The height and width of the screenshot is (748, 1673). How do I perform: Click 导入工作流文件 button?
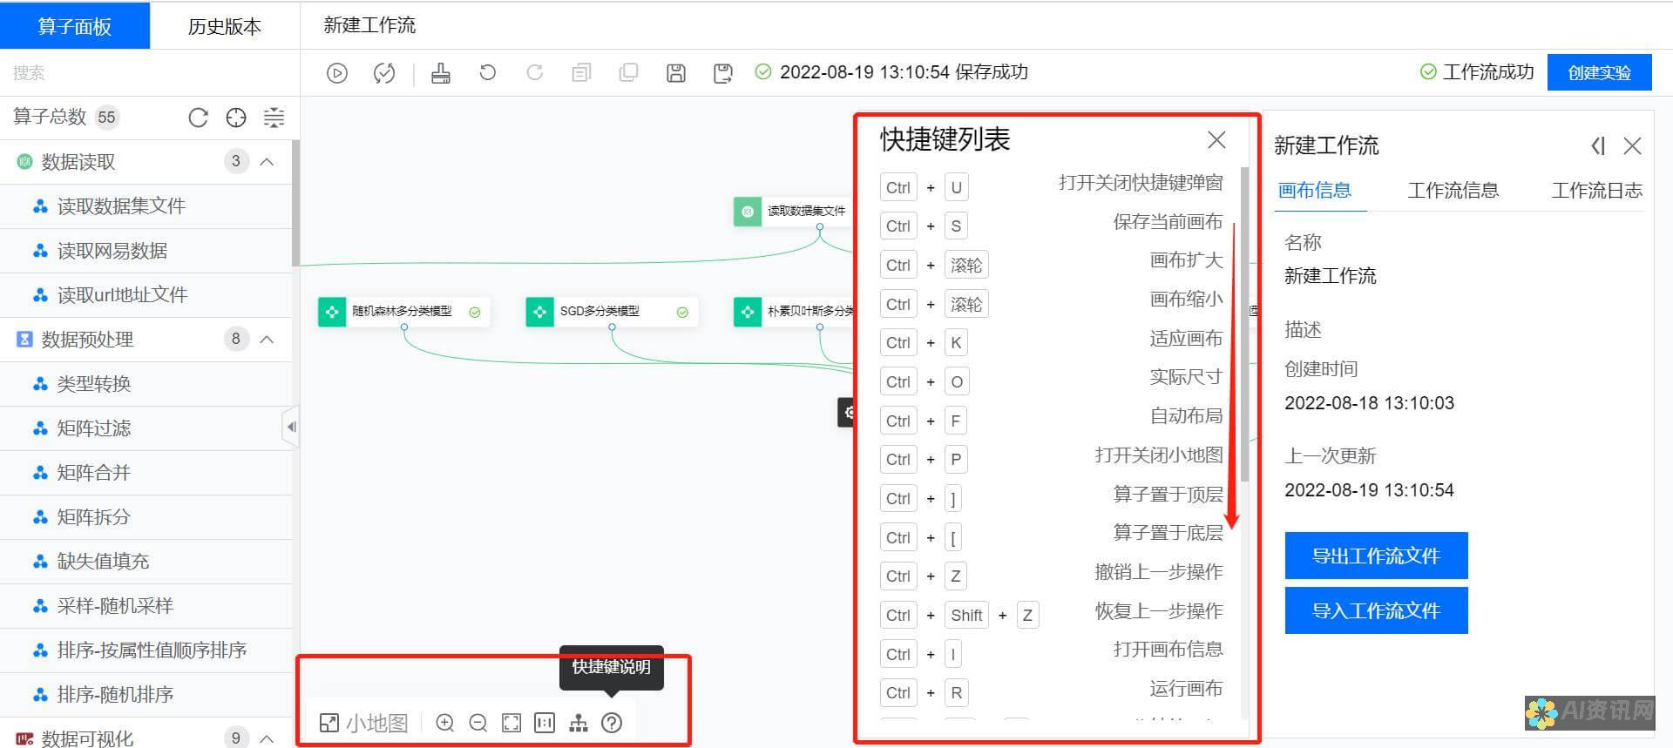pos(1376,610)
